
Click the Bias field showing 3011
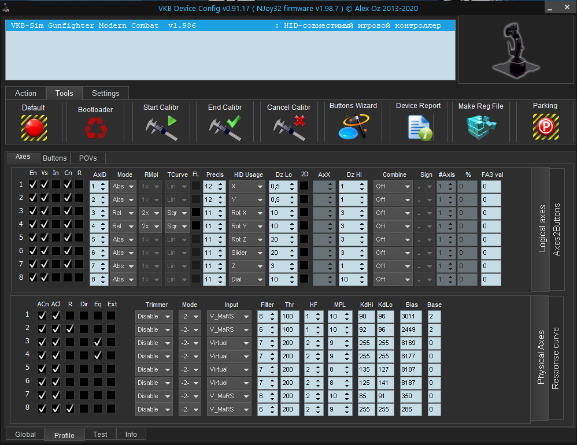tap(411, 316)
